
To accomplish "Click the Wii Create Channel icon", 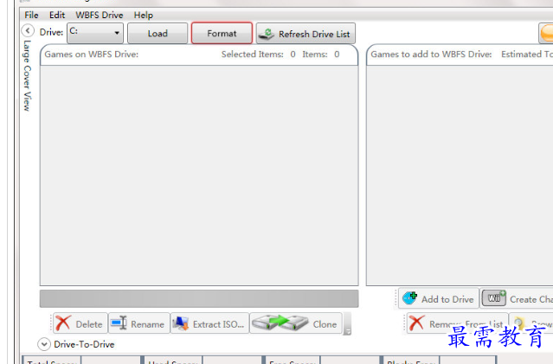I will click(x=494, y=298).
